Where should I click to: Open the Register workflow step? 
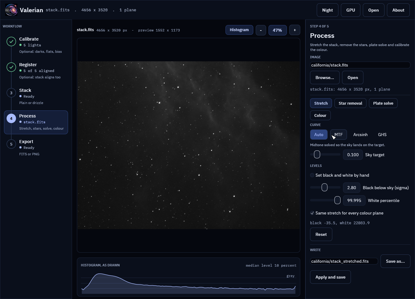(36, 71)
